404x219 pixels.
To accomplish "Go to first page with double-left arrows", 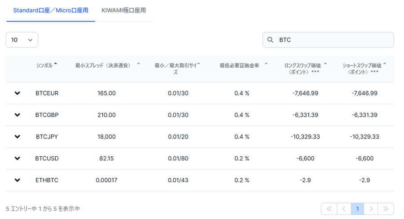I will [x=329, y=209].
